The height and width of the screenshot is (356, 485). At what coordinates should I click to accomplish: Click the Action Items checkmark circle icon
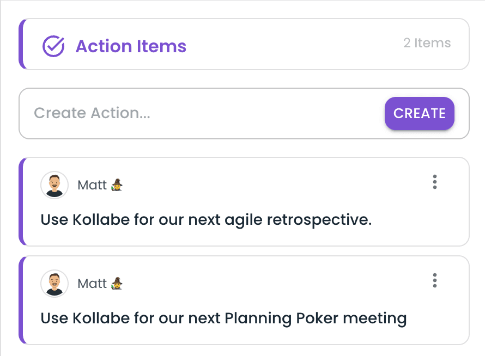tap(53, 46)
